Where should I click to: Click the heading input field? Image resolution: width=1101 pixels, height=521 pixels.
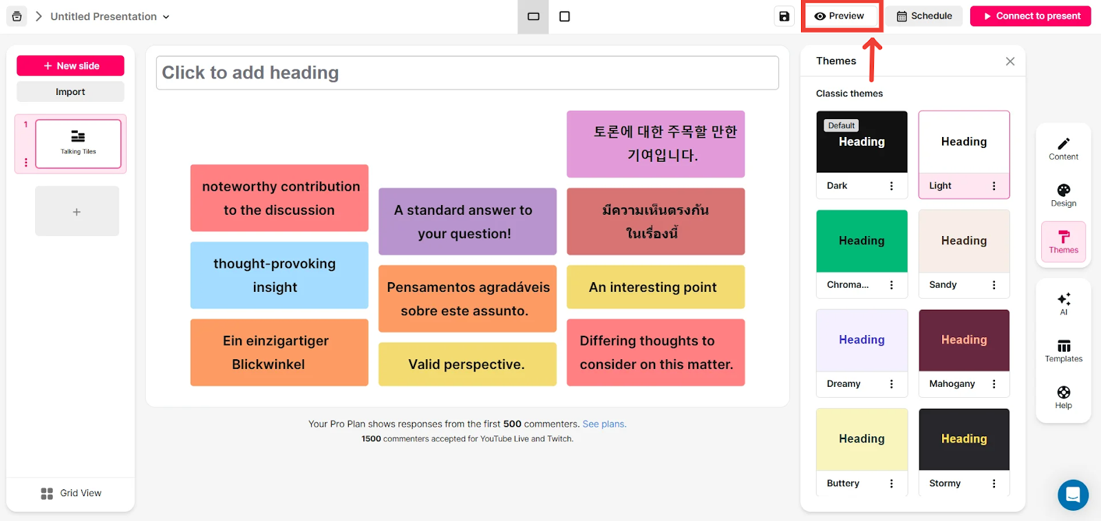pyautogui.click(x=467, y=73)
